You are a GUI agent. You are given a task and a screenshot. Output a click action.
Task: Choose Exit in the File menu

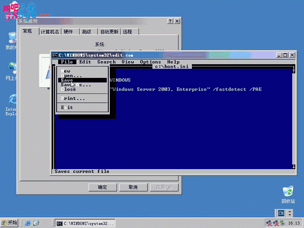[x=82, y=107]
